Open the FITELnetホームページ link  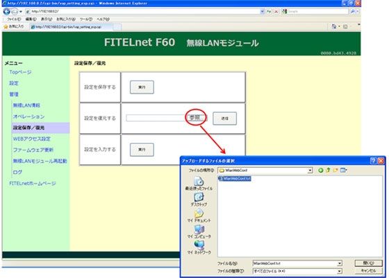point(33,184)
